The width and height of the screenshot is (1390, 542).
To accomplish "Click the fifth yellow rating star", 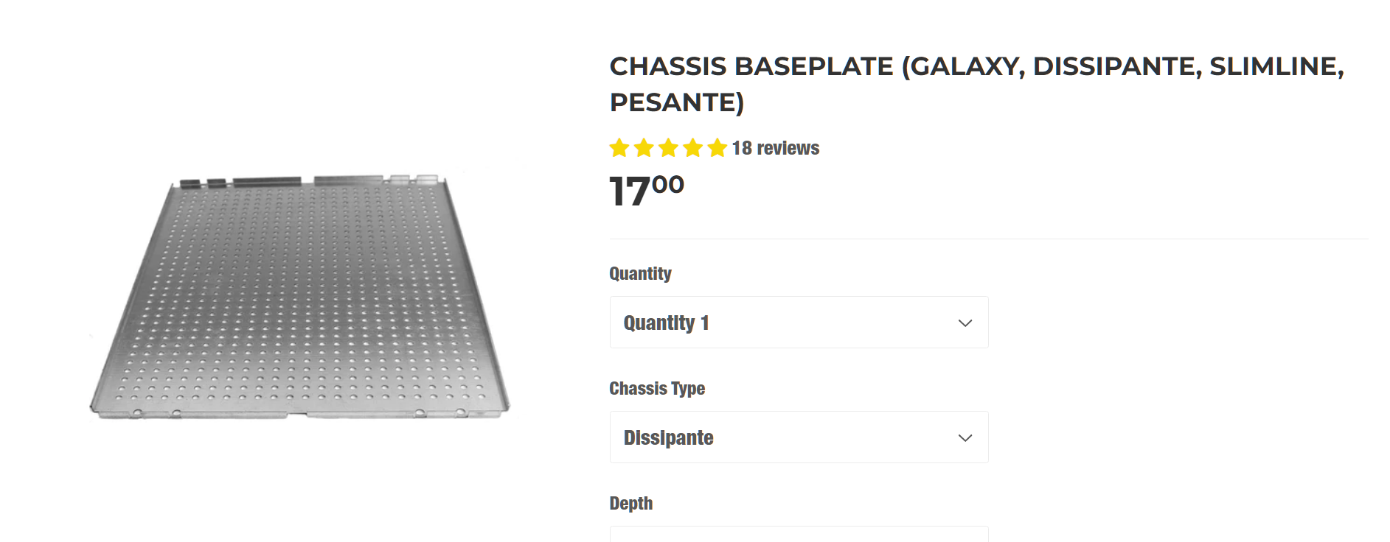I will point(717,148).
